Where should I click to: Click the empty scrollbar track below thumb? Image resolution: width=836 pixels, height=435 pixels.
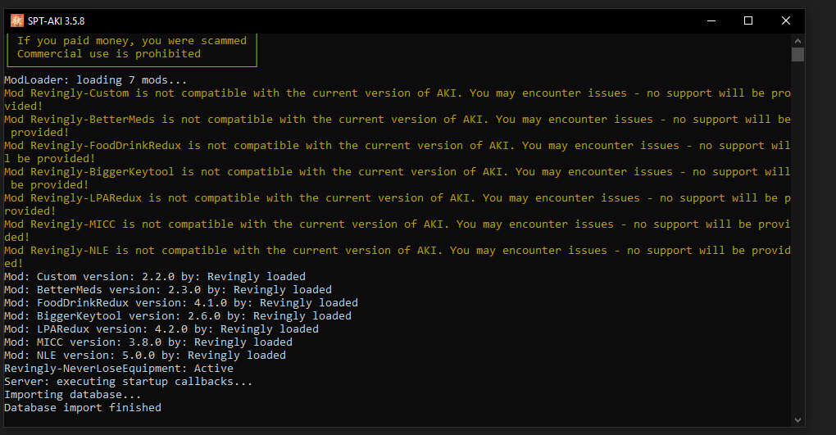[x=797, y=238]
